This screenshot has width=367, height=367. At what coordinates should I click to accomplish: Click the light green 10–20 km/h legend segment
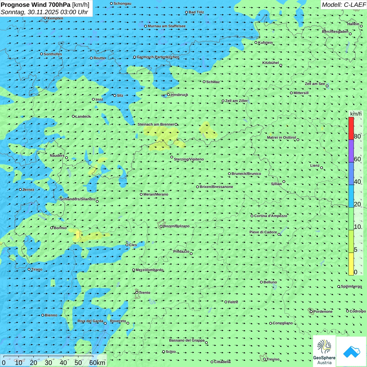(x=351, y=219)
